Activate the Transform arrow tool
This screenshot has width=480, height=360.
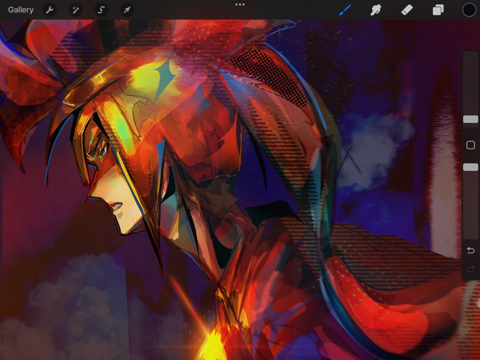pos(127,10)
